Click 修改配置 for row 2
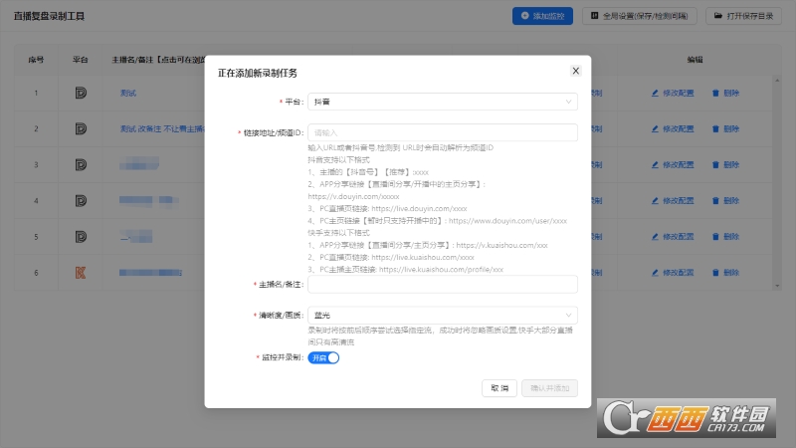Viewport: 796px width, 448px height. [673, 129]
